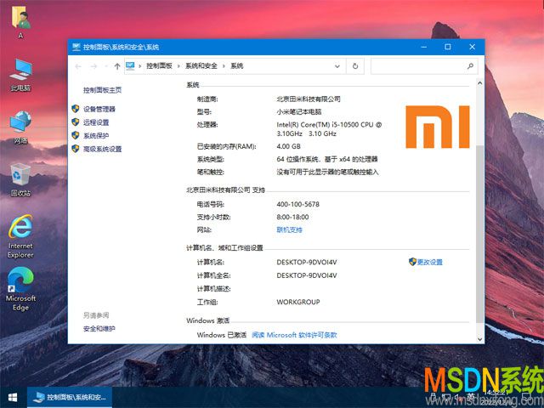
Task: Click the manufacturer value 北京田米科技有限公司
Action: (x=309, y=99)
